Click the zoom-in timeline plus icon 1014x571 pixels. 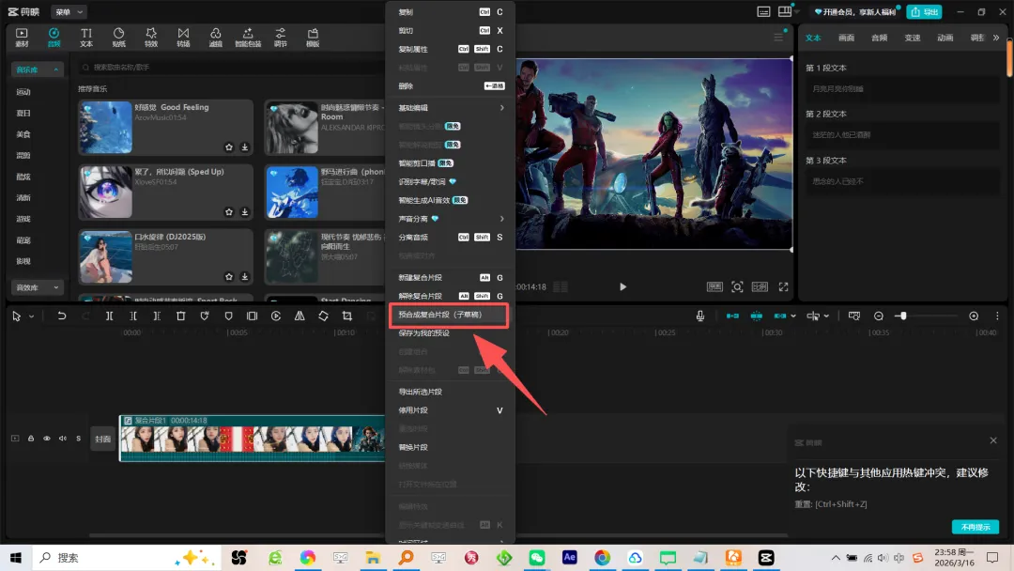[974, 316]
